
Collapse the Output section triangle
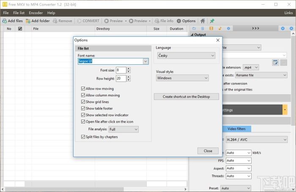192,35
